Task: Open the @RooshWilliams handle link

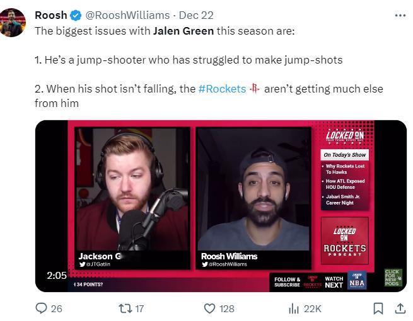Action: 127,15
